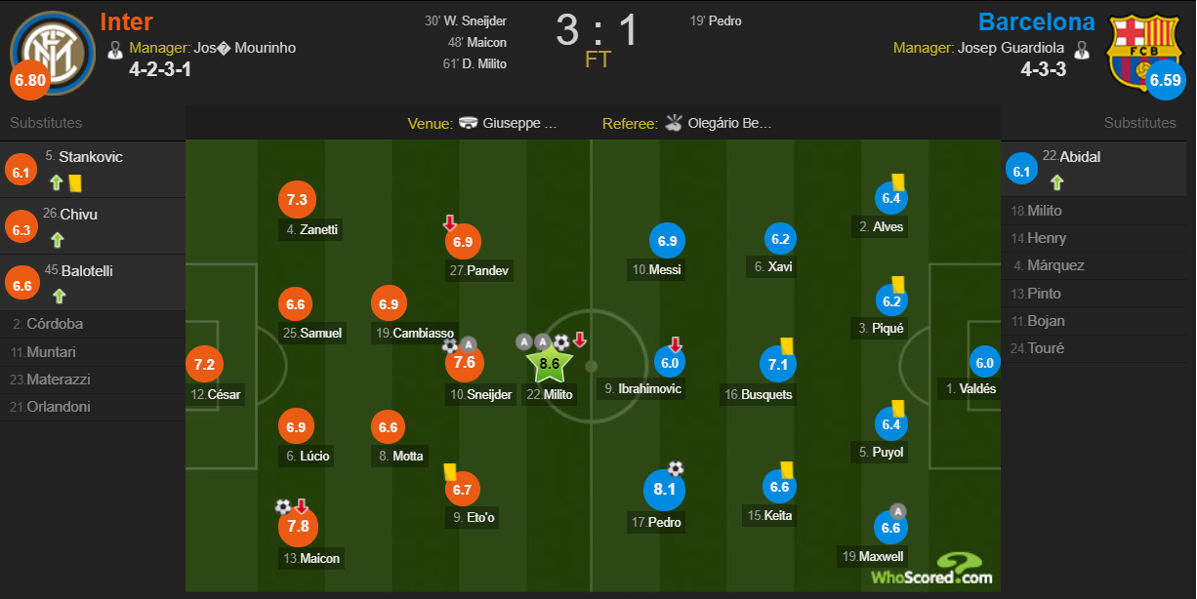Screen dimensions: 1197x599
Task: Click the assist icon above Maxwell
Action: tap(898, 511)
